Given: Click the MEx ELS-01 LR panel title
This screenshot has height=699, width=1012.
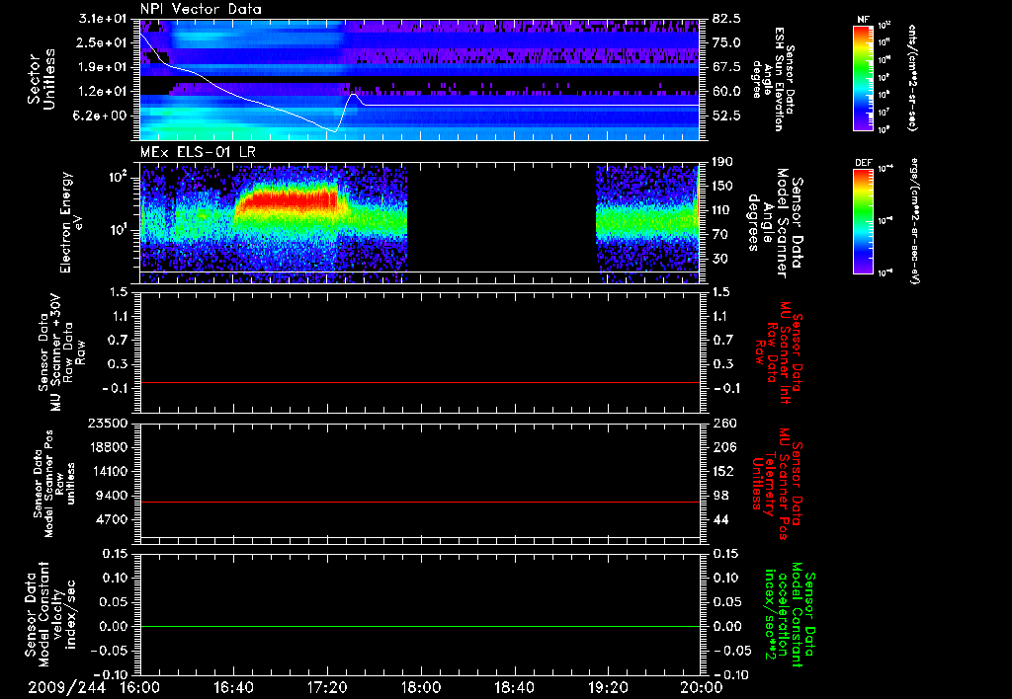Looking at the screenshot, I should coord(198,152).
